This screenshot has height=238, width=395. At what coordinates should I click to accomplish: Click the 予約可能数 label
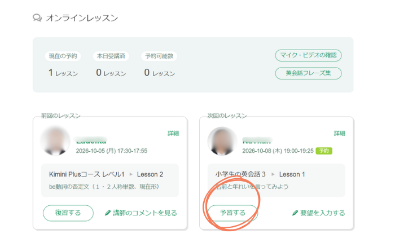[159, 56]
